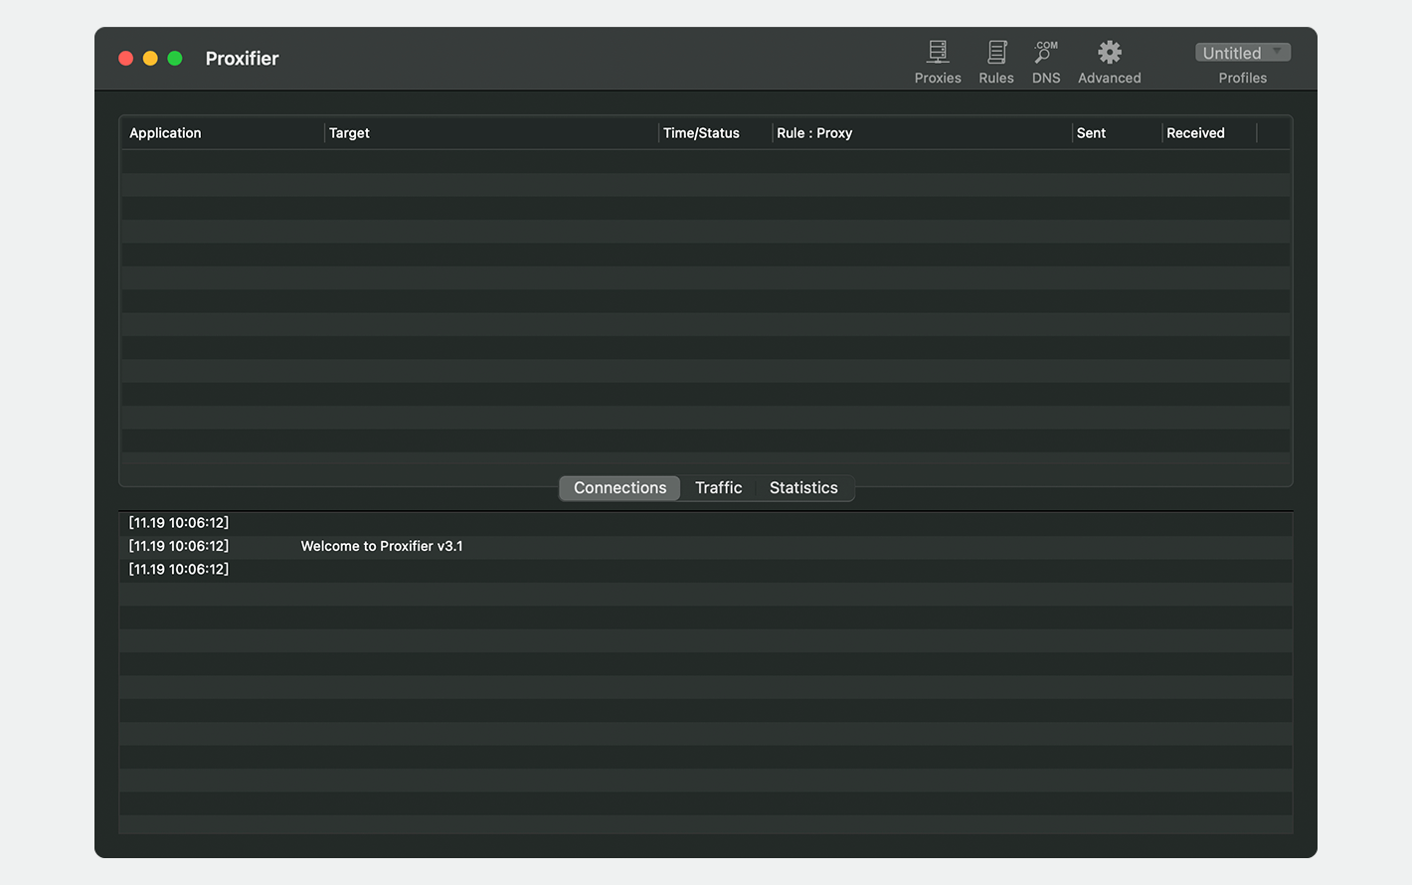Sort by the Rule : Proxy column header
Screen dimensions: 1412x885
(922, 133)
